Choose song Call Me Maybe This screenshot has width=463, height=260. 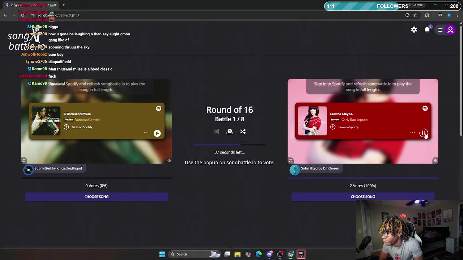[x=363, y=197]
